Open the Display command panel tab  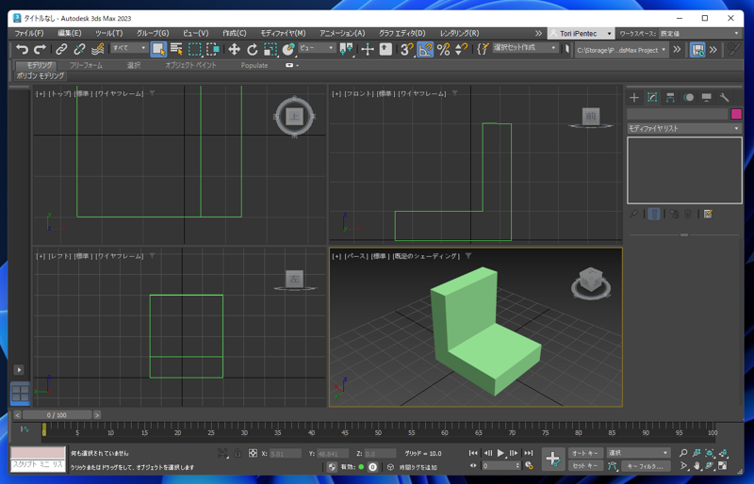click(706, 98)
